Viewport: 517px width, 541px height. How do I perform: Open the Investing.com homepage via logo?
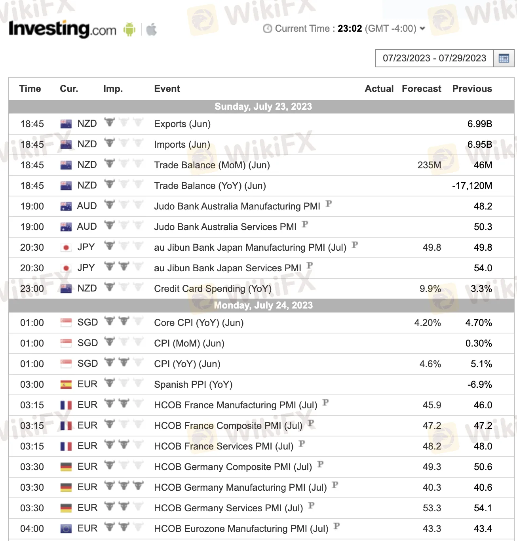pos(61,29)
